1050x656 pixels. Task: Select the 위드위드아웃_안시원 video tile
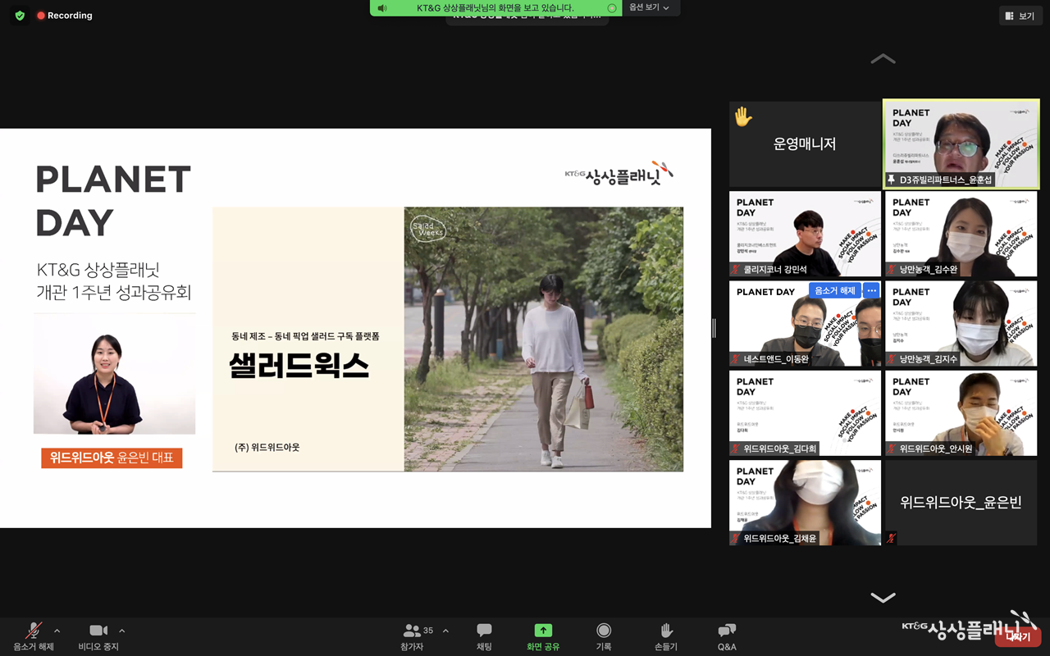pos(961,412)
